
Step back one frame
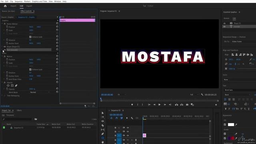coord(154,105)
